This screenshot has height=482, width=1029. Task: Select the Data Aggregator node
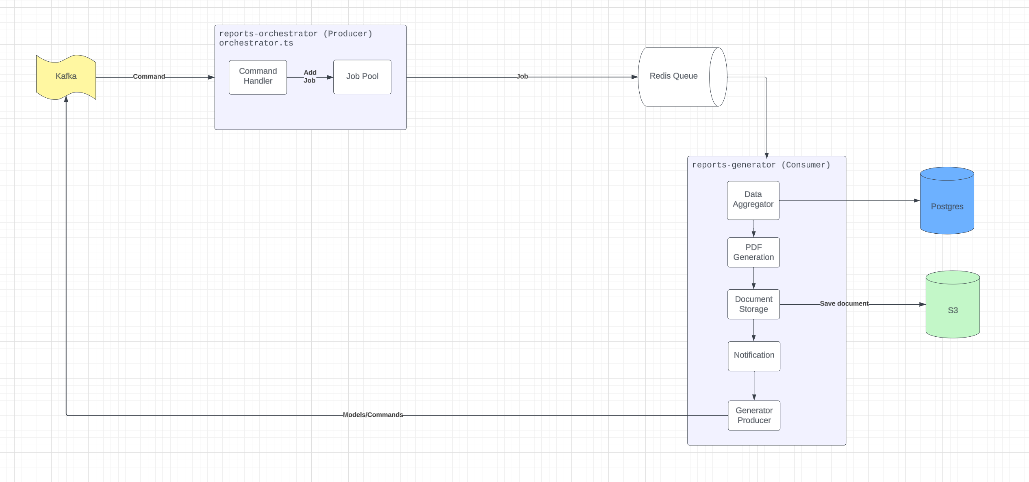[753, 200]
